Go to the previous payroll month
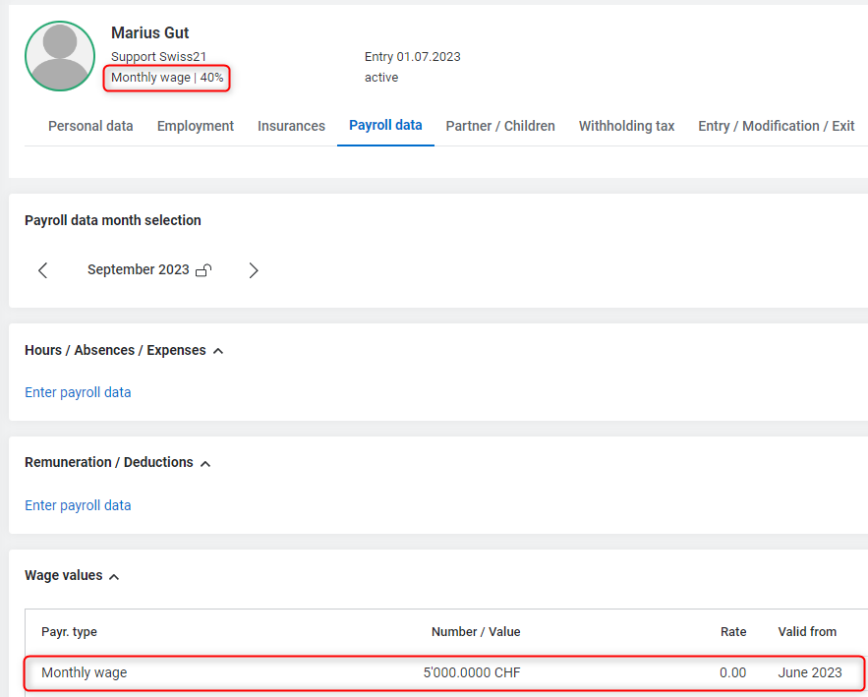The image size is (868, 697). (42, 270)
